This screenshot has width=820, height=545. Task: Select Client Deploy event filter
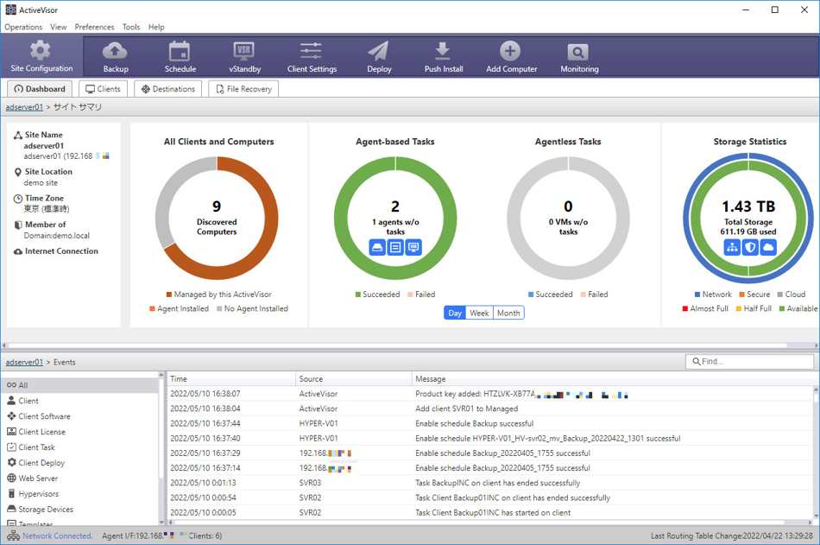[x=80, y=463]
